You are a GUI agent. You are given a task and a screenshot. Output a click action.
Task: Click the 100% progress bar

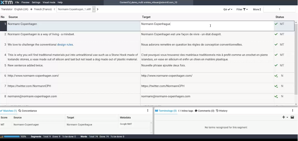(12, 136)
